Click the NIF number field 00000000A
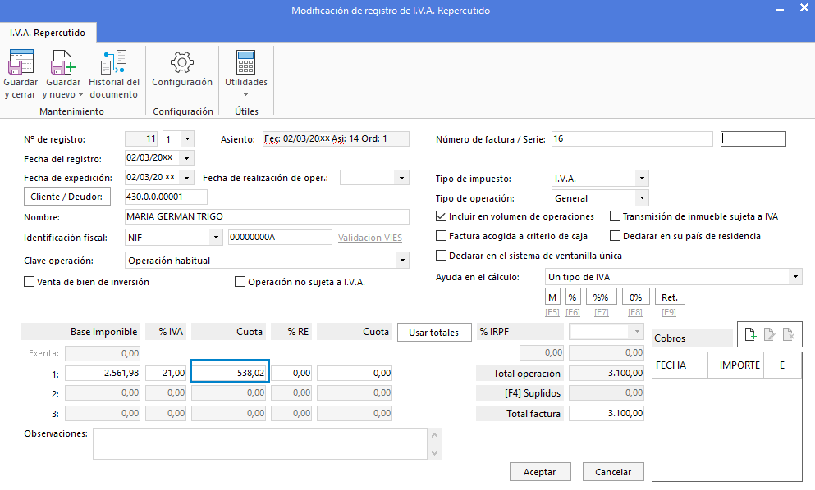This screenshot has width=815, height=490. point(280,237)
